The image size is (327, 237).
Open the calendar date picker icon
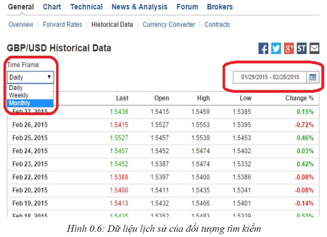(312, 77)
